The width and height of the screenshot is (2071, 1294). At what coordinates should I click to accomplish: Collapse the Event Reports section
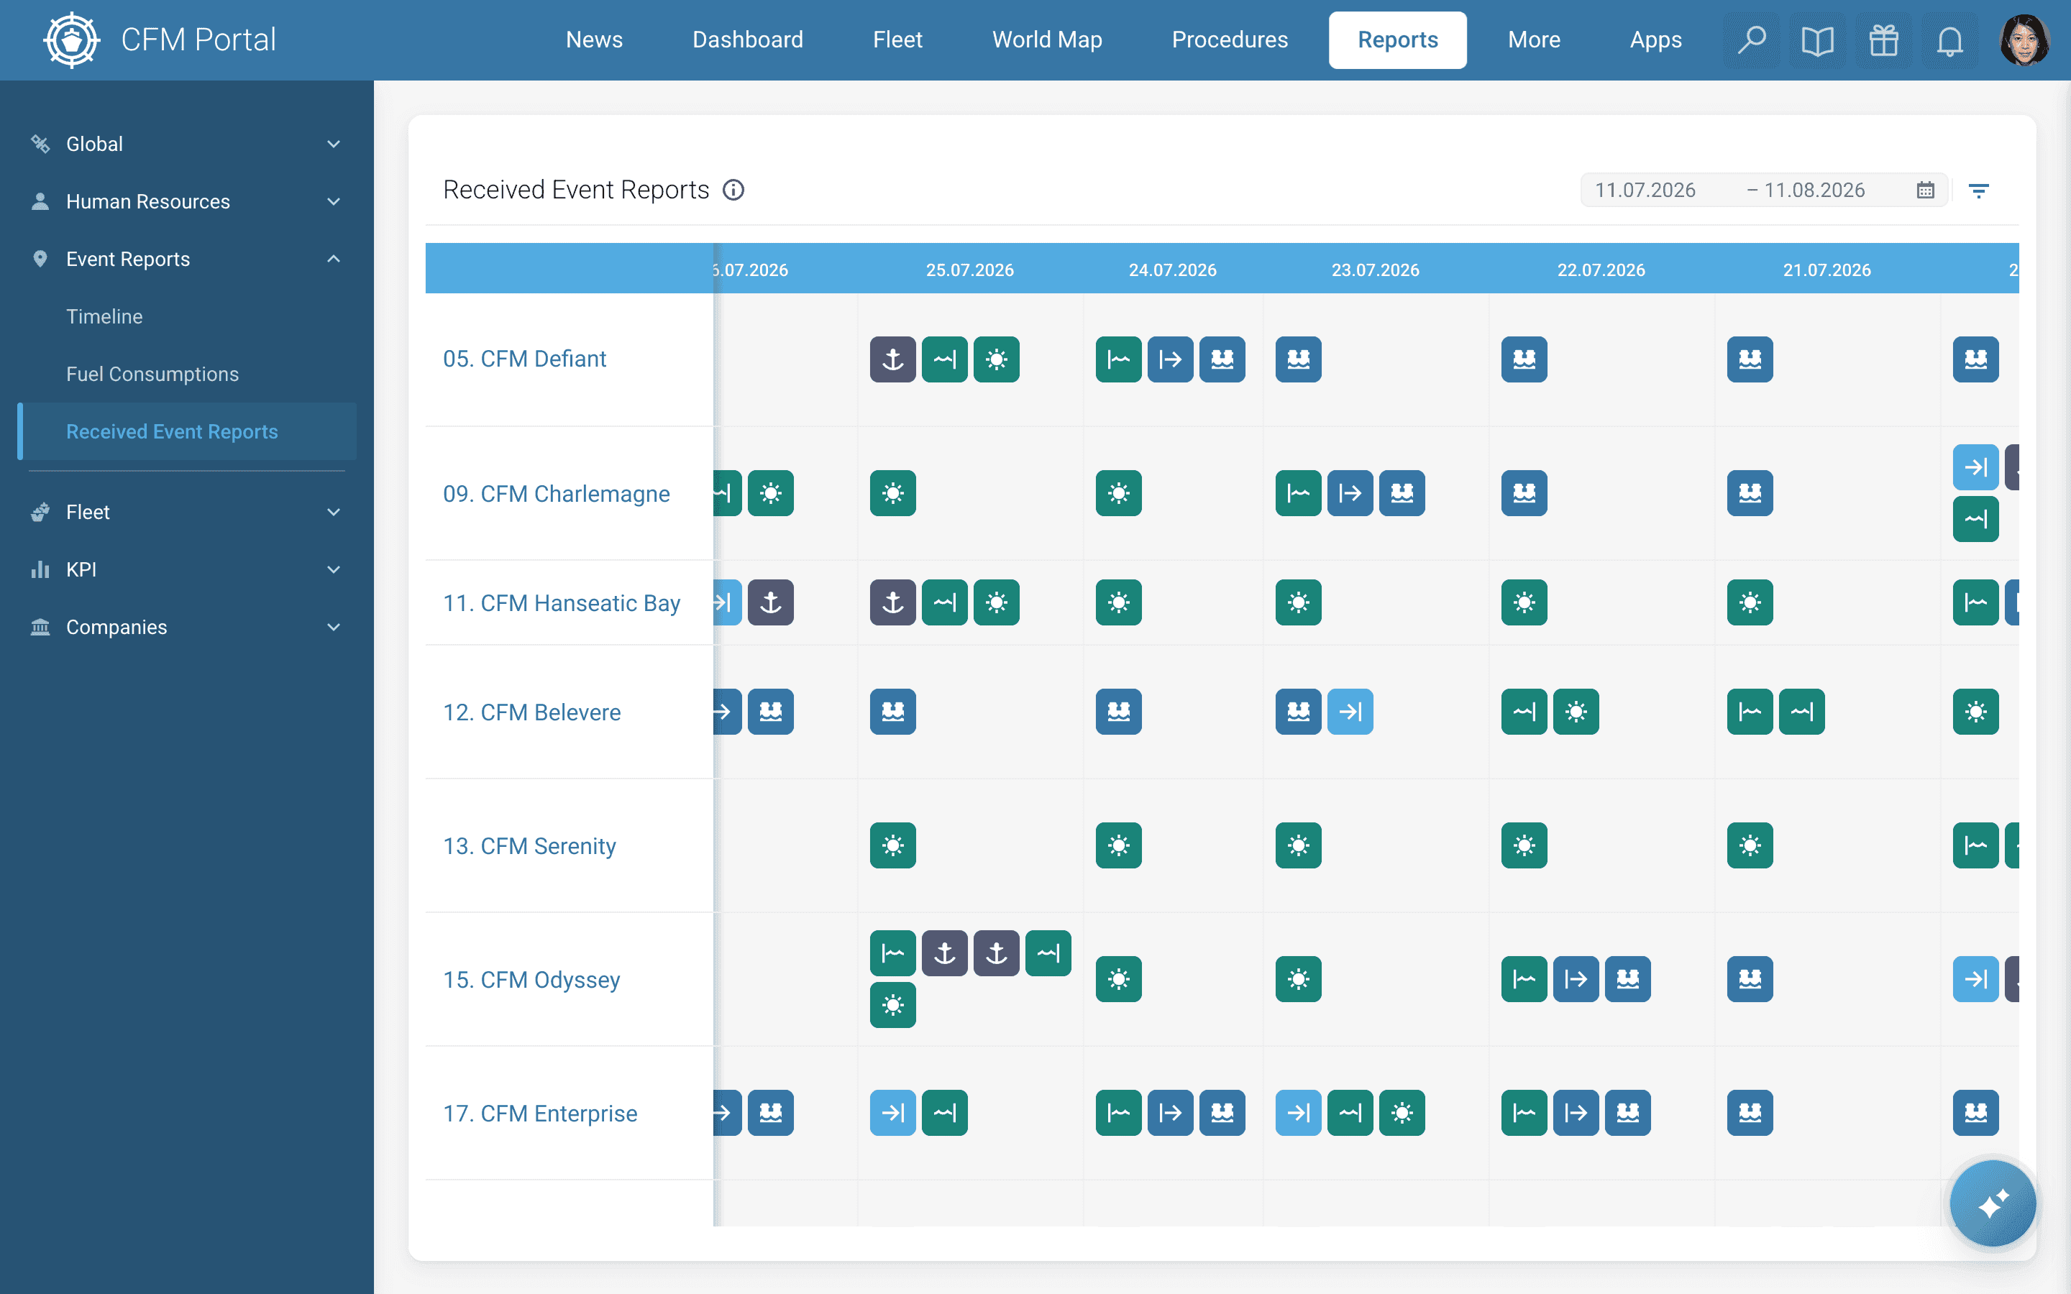coord(186,259)
